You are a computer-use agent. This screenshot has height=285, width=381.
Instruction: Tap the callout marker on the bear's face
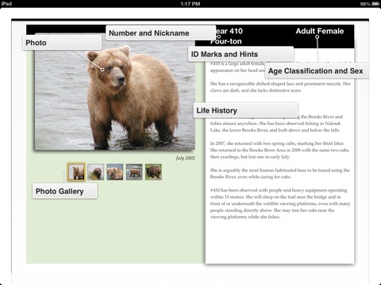102,70
